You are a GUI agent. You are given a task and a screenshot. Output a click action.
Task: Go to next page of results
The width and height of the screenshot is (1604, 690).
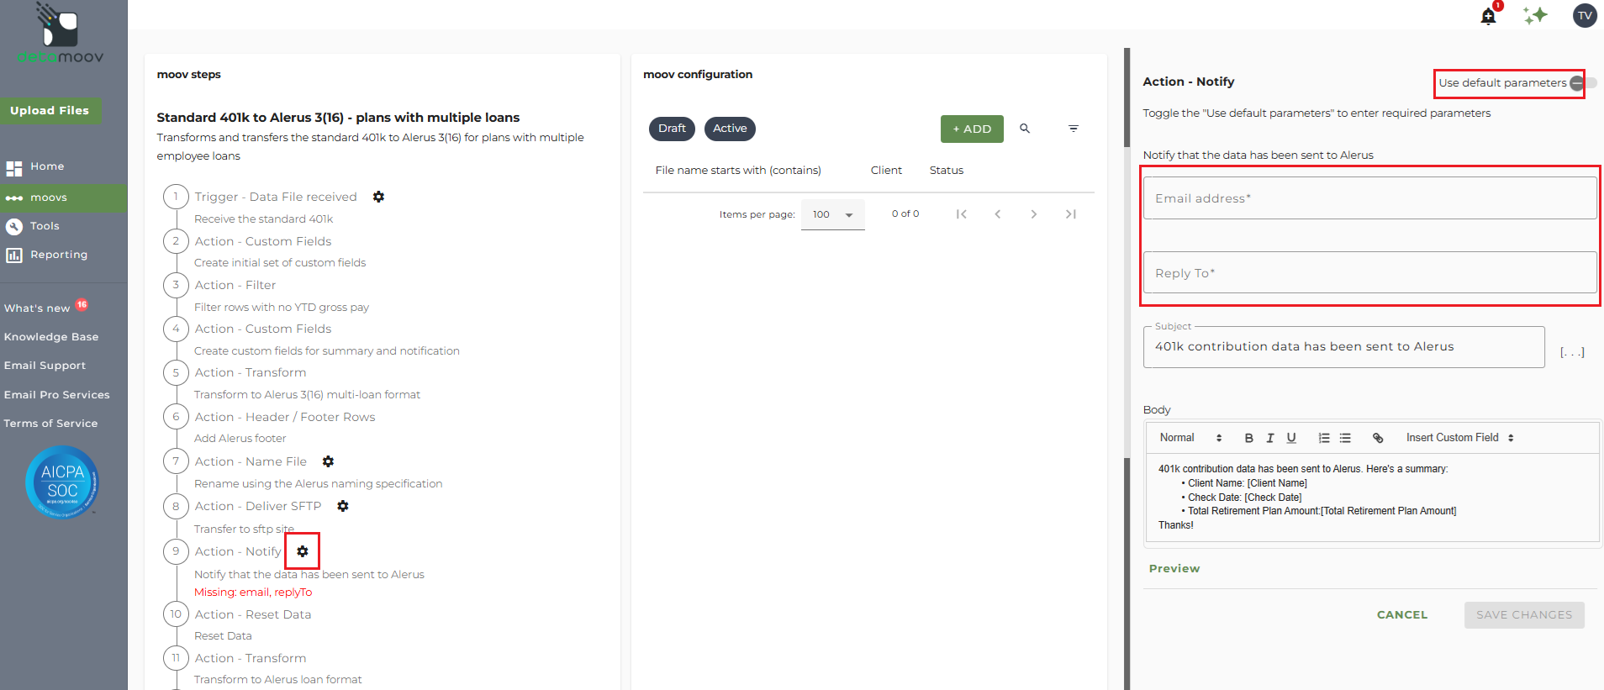pos(1034,214)
